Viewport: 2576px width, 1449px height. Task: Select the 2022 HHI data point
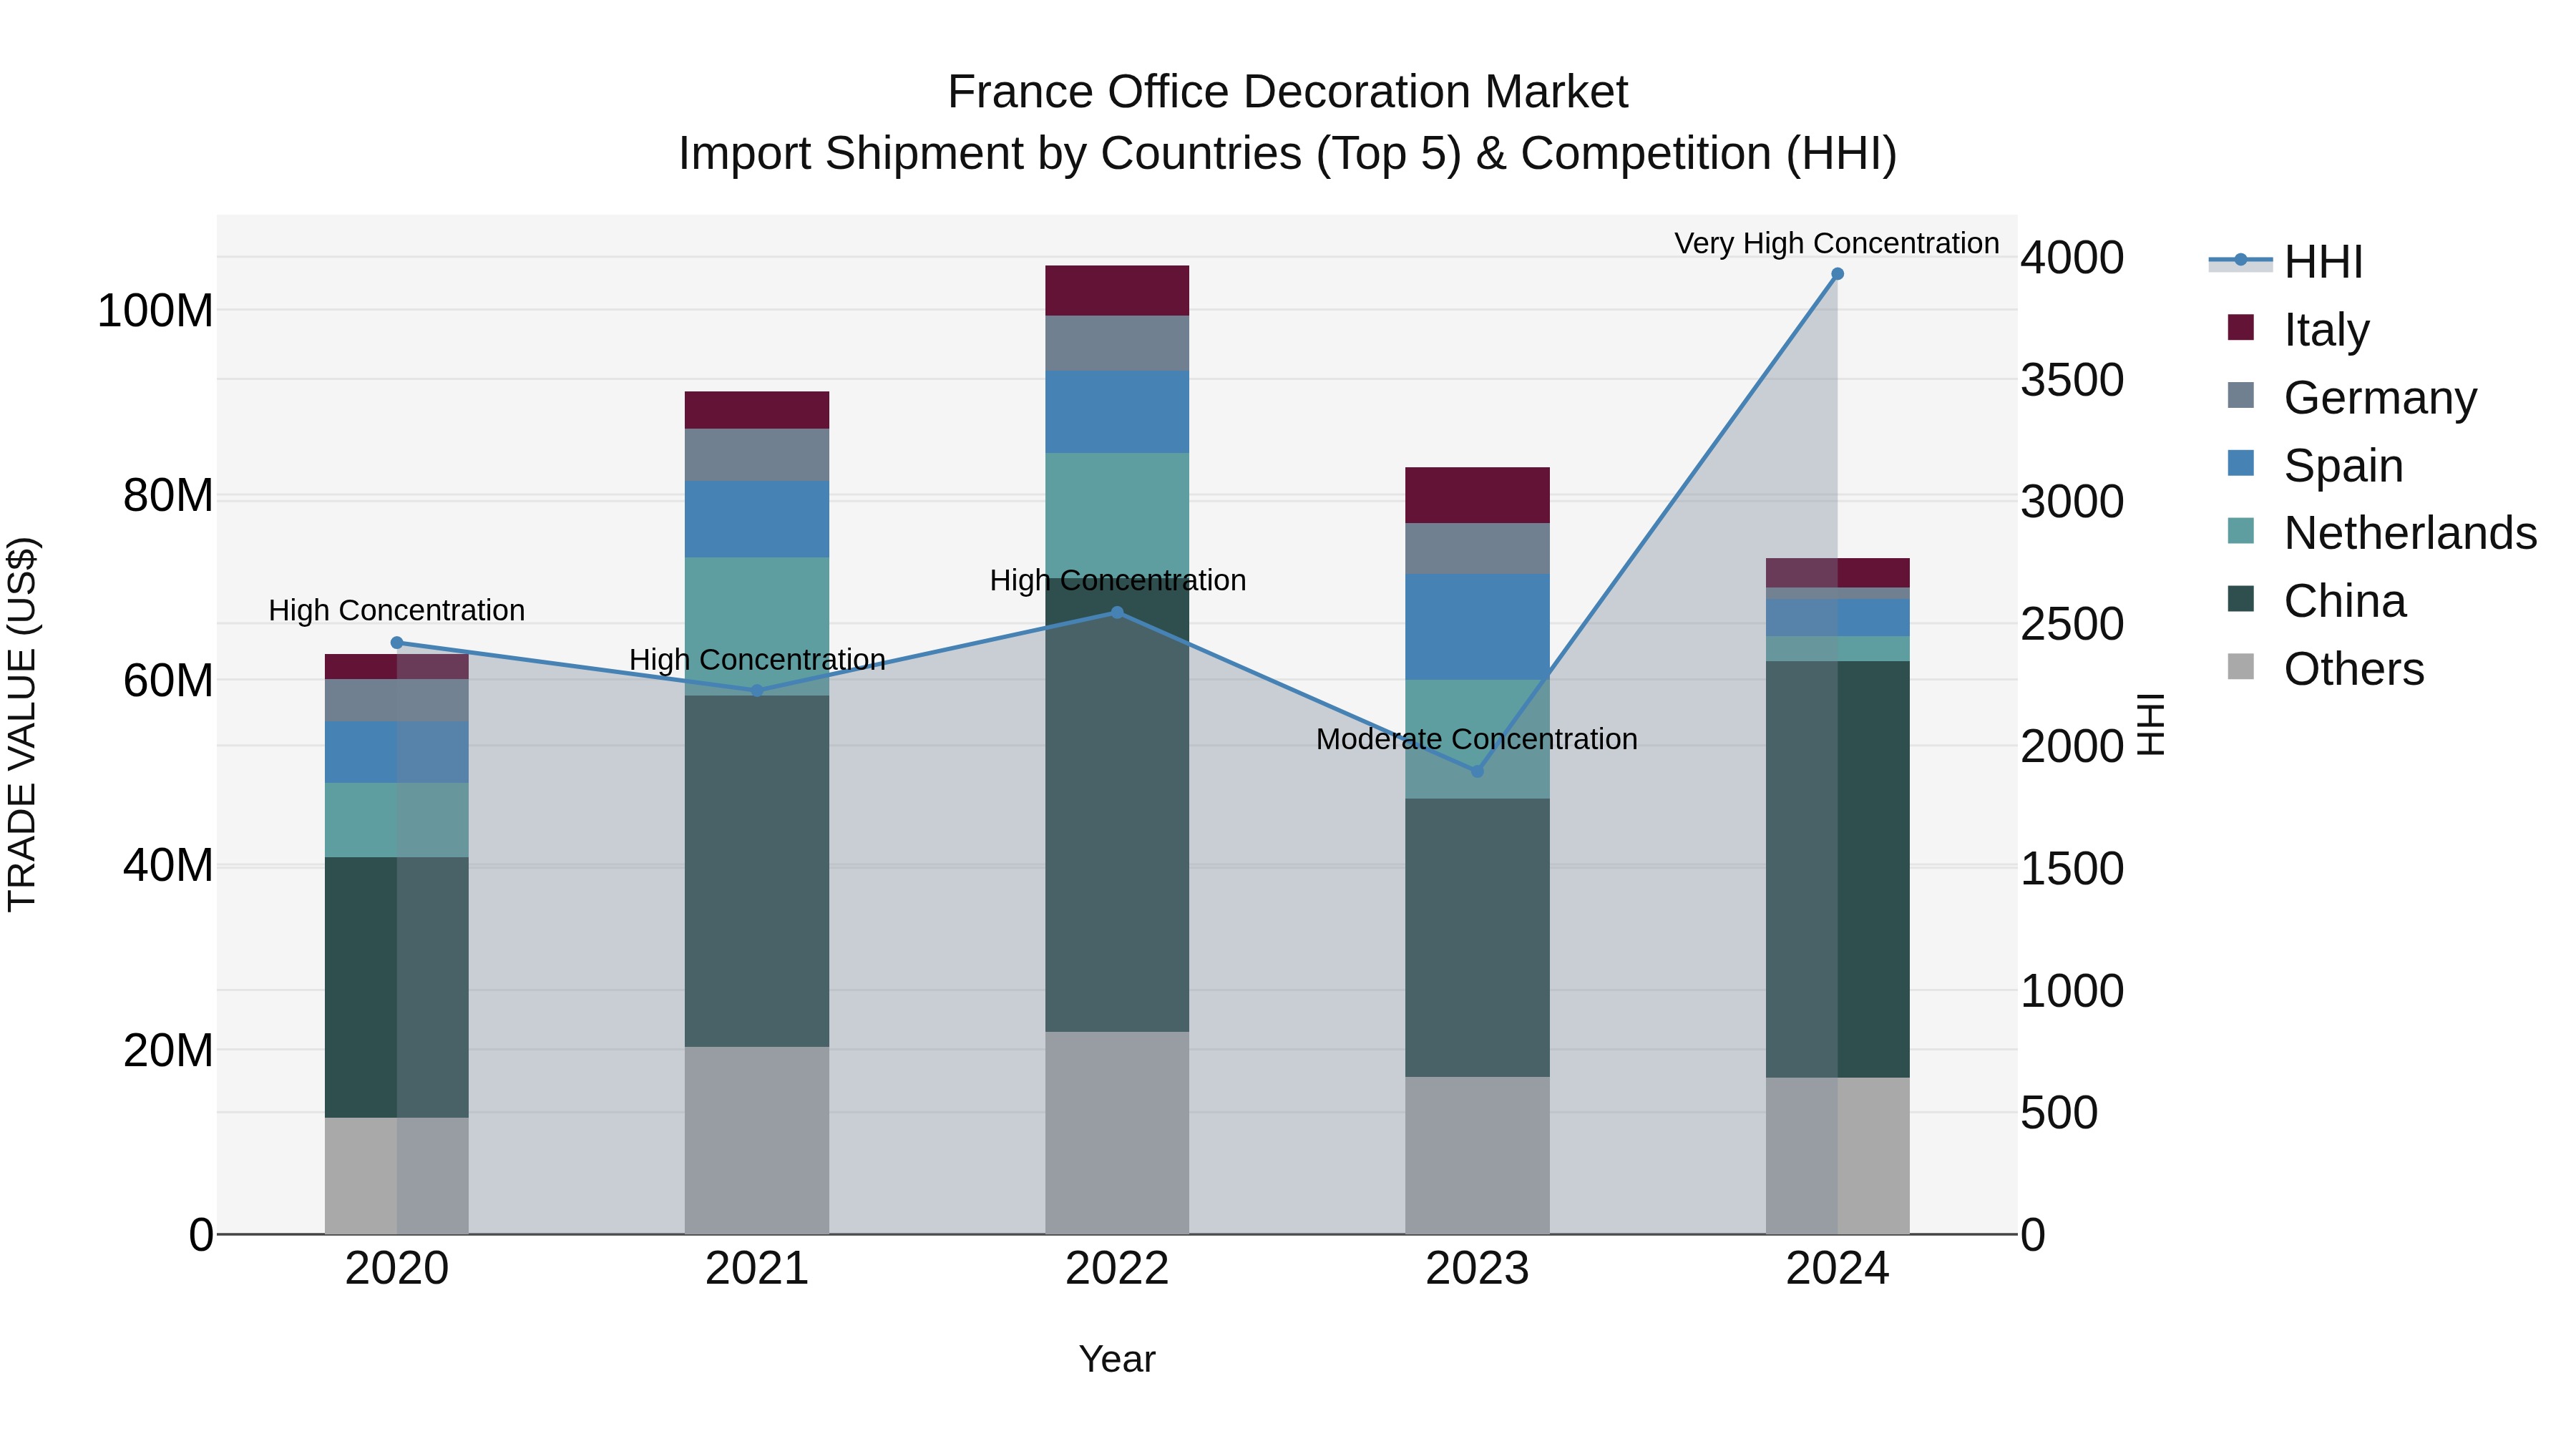tap(1117, 612)
